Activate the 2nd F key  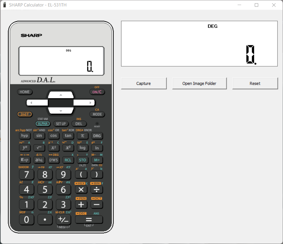(x=25, y=114)
